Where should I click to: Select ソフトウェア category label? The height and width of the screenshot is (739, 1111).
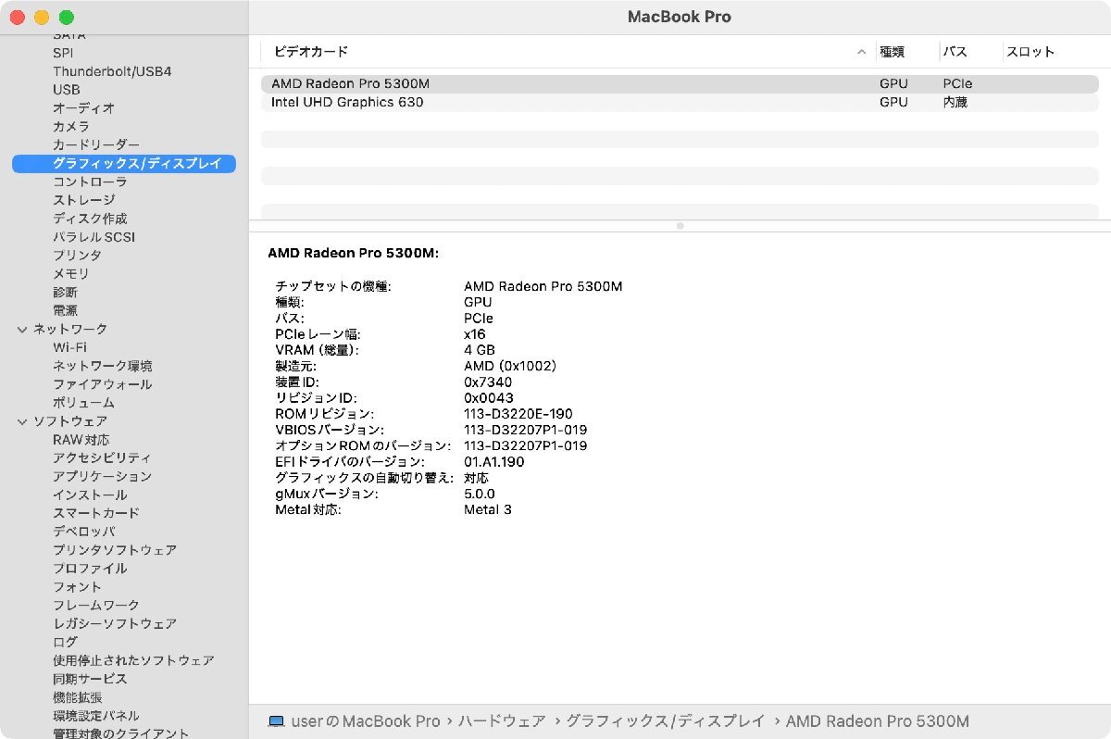(70, 420)
